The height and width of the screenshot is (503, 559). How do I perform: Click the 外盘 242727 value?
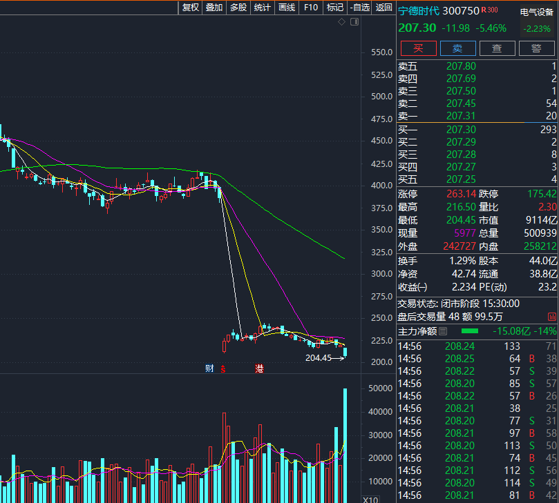[x=459, y=247]
